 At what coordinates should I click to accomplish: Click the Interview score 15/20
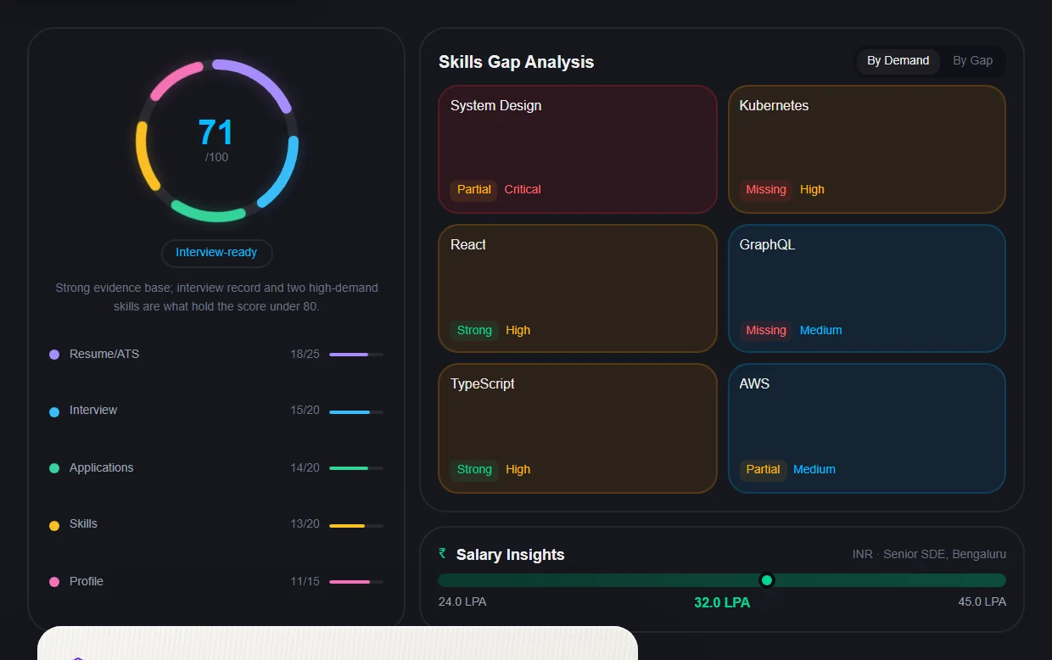305,410
